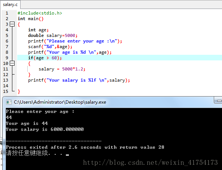Place cursor on #include<stdio.h> line
This screenshot has width=222, height=170.
pyautogui.click(x=40, y=13)
